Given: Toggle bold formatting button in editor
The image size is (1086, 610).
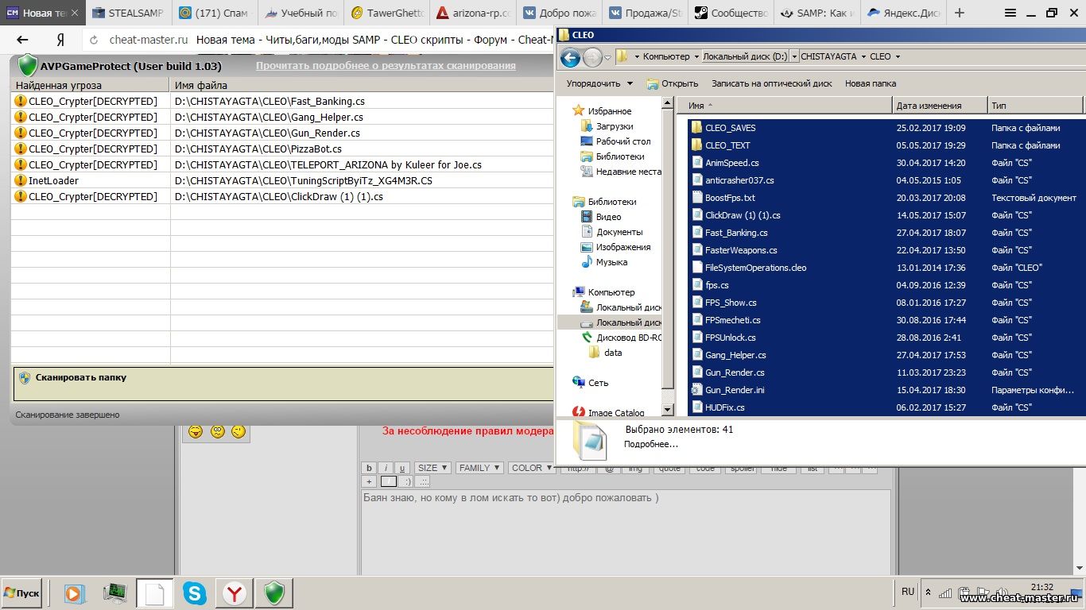Looking at the screenshot, I should (369, 468).
